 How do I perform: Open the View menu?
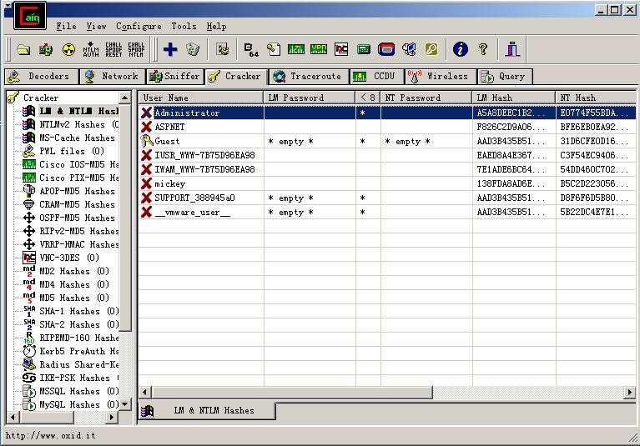click(x=96, y=26)
